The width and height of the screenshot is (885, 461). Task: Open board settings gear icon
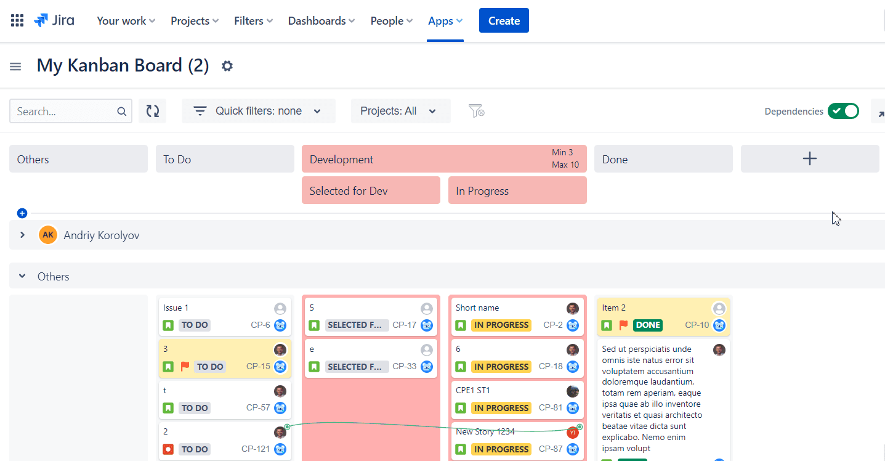pyautogui.click(x=227, y=66)
